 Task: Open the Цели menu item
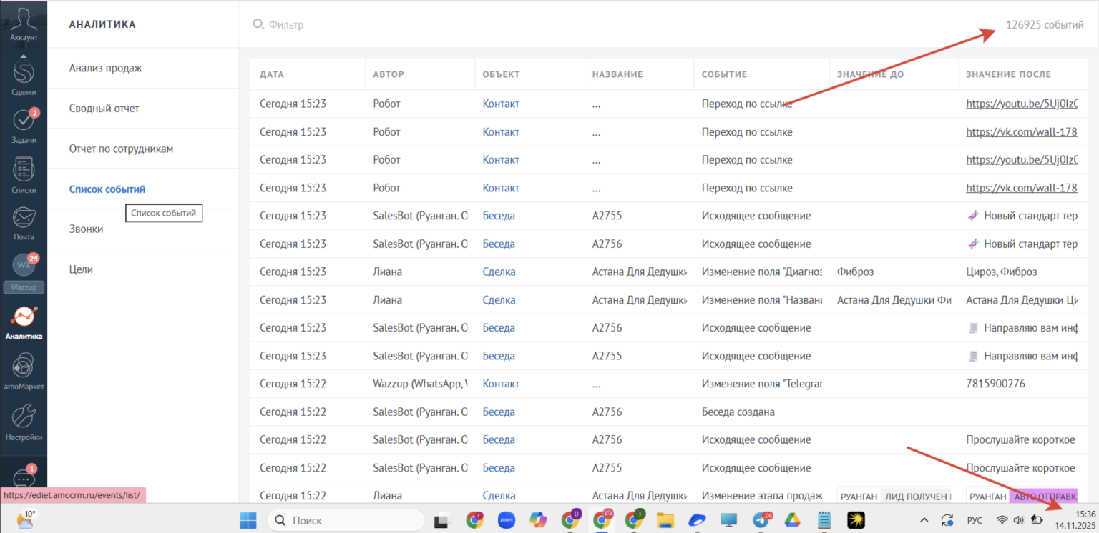pyautogui.click(x=81, y=269)
